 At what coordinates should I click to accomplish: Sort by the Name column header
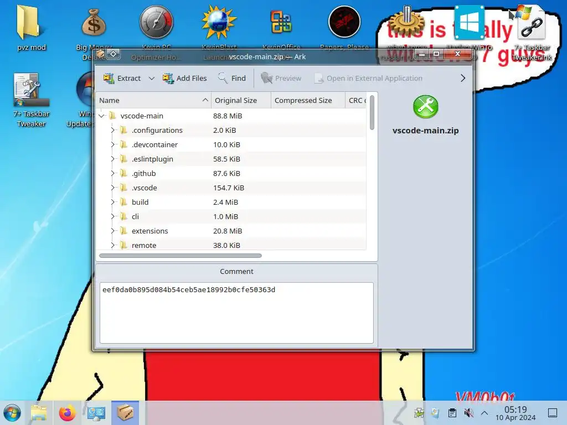tap(153, 101)
